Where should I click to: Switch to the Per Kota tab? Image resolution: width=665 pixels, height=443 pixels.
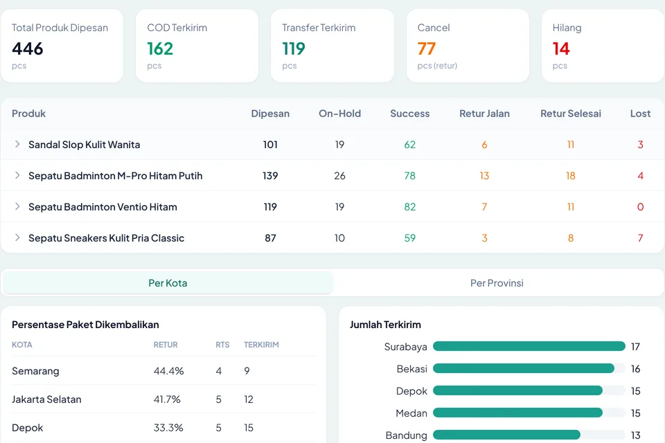(x=168, y=282)
